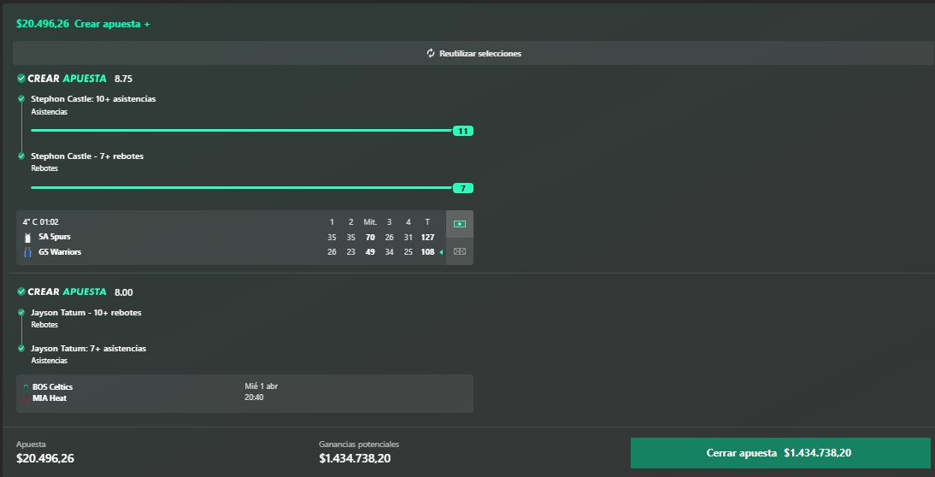Click check next to Stephon Castle 7+ rebotes
Screen dimensions: 935x477
(21, 156)
